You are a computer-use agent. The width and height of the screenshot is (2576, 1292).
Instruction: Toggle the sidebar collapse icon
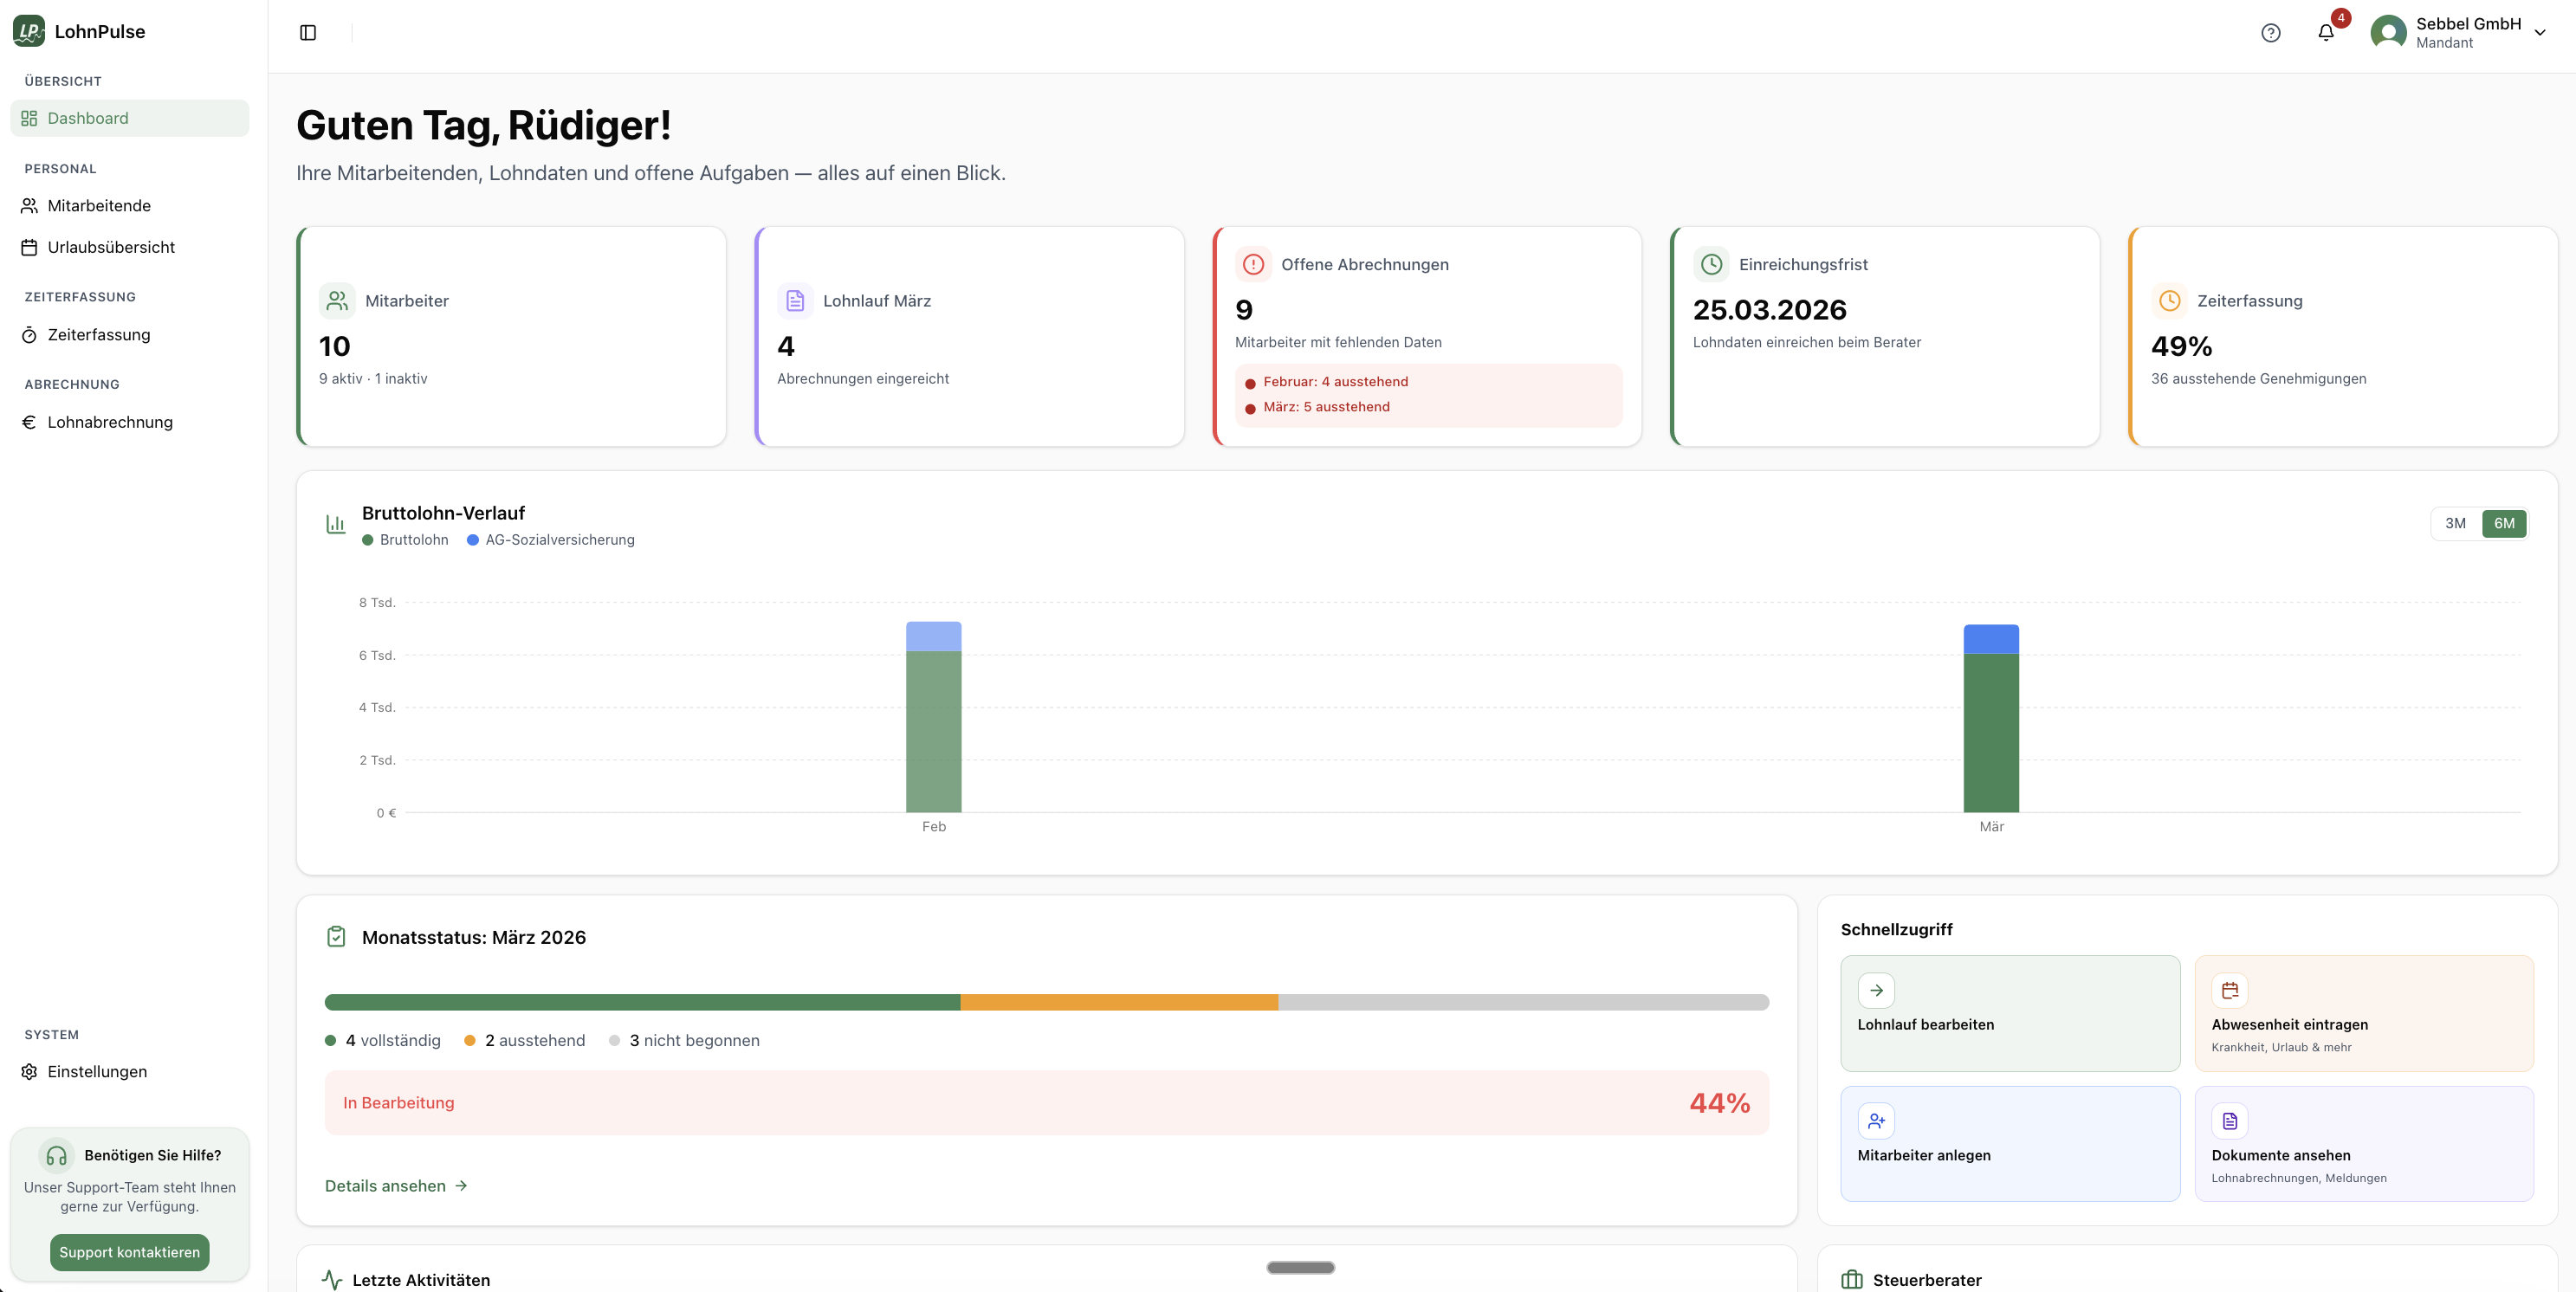point(307,32)
